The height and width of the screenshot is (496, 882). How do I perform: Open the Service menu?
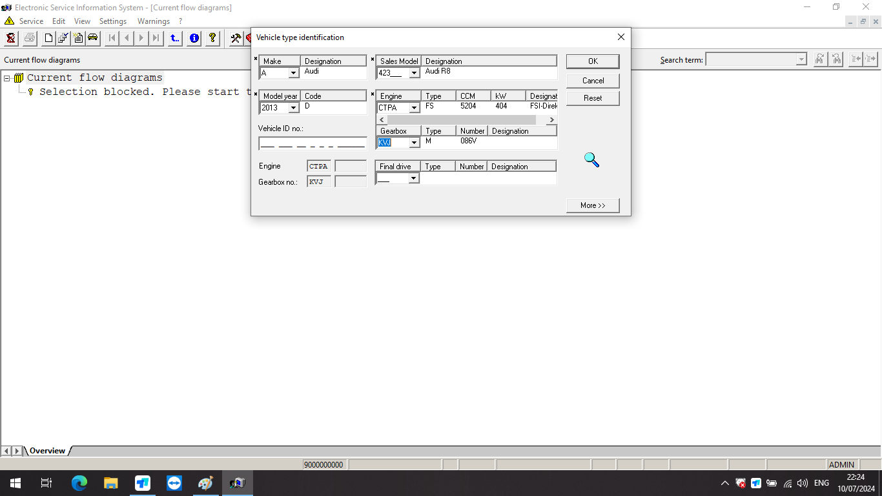coord(31,21)
